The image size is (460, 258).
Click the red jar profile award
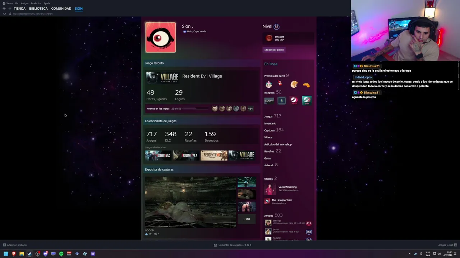(x=280, y=84)
